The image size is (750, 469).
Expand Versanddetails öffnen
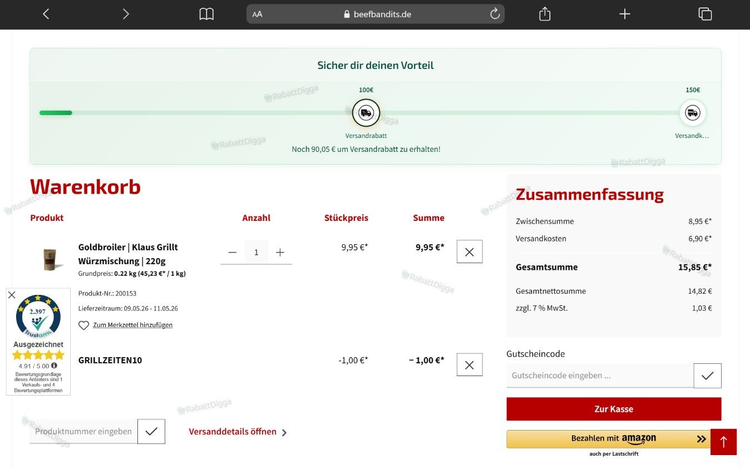click(238, 432)
